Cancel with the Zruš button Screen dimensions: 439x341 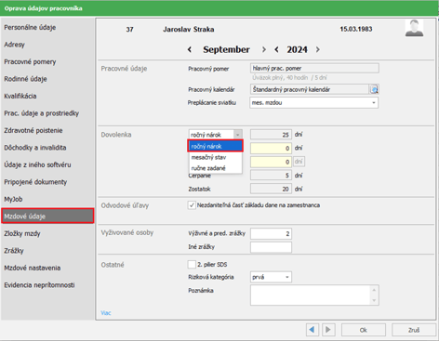pyautogui.click(x=414, y=330)
